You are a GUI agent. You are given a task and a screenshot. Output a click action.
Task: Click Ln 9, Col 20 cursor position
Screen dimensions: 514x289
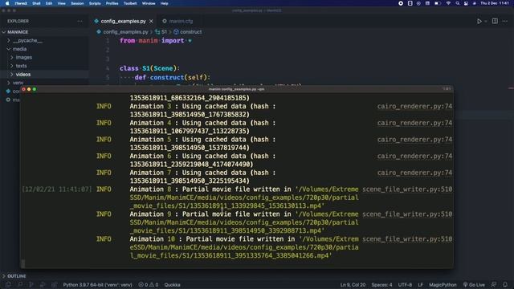coord(353,285)
